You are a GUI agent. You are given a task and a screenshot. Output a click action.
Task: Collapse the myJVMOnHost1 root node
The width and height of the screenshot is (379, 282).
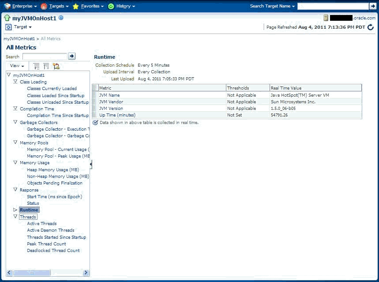click(x=9, y=75)
